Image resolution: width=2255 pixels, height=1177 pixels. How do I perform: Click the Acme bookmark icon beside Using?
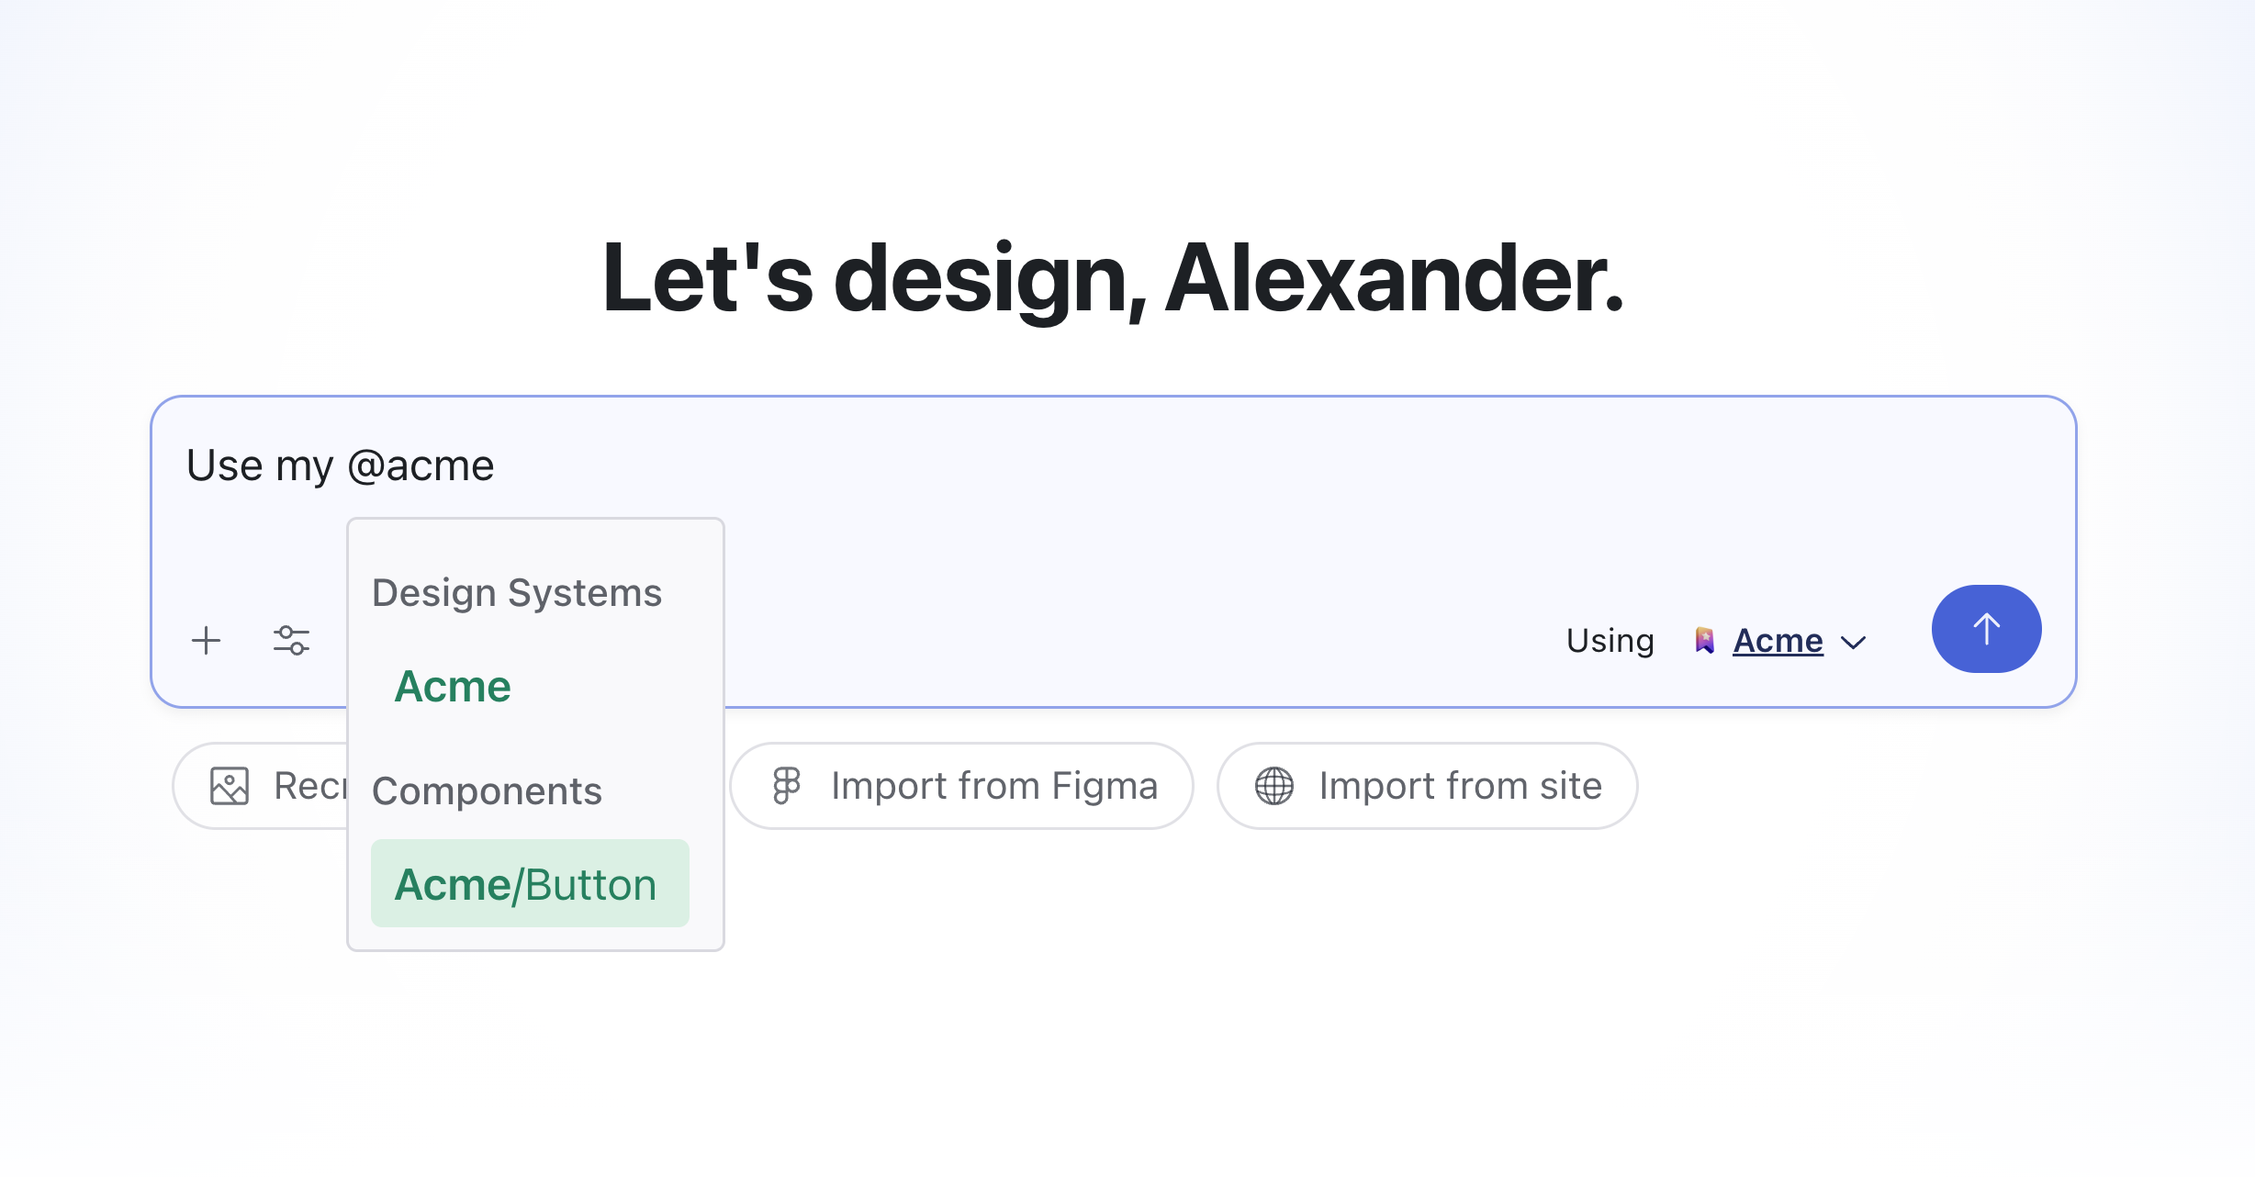pos(1704,640)
